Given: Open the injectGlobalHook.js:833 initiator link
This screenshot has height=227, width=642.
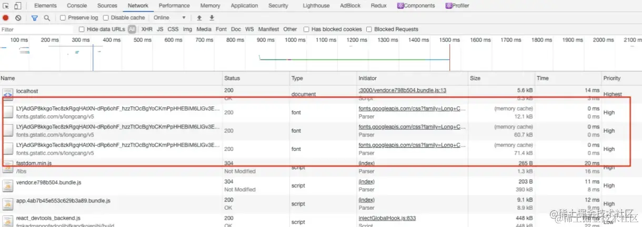Looking at the screenshot, I should coord(387,218).
